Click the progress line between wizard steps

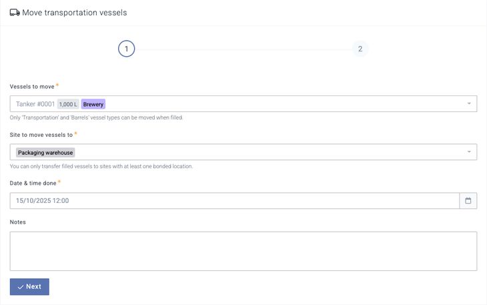point(243,49)
